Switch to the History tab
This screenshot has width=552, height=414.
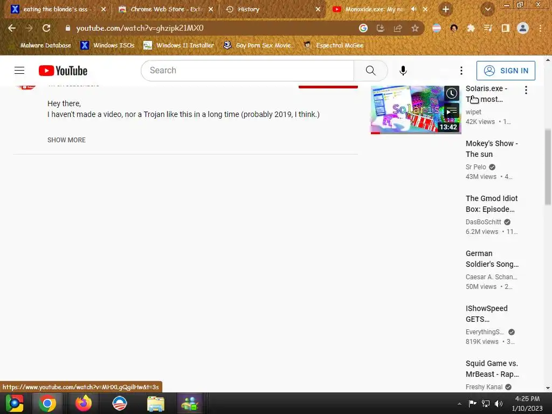[273, 9]
